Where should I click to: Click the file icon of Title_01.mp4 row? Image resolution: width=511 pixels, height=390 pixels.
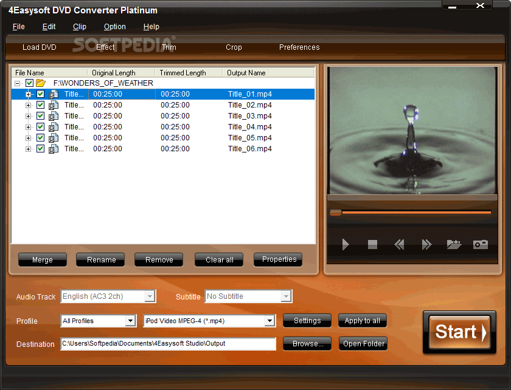pos(54,94)
